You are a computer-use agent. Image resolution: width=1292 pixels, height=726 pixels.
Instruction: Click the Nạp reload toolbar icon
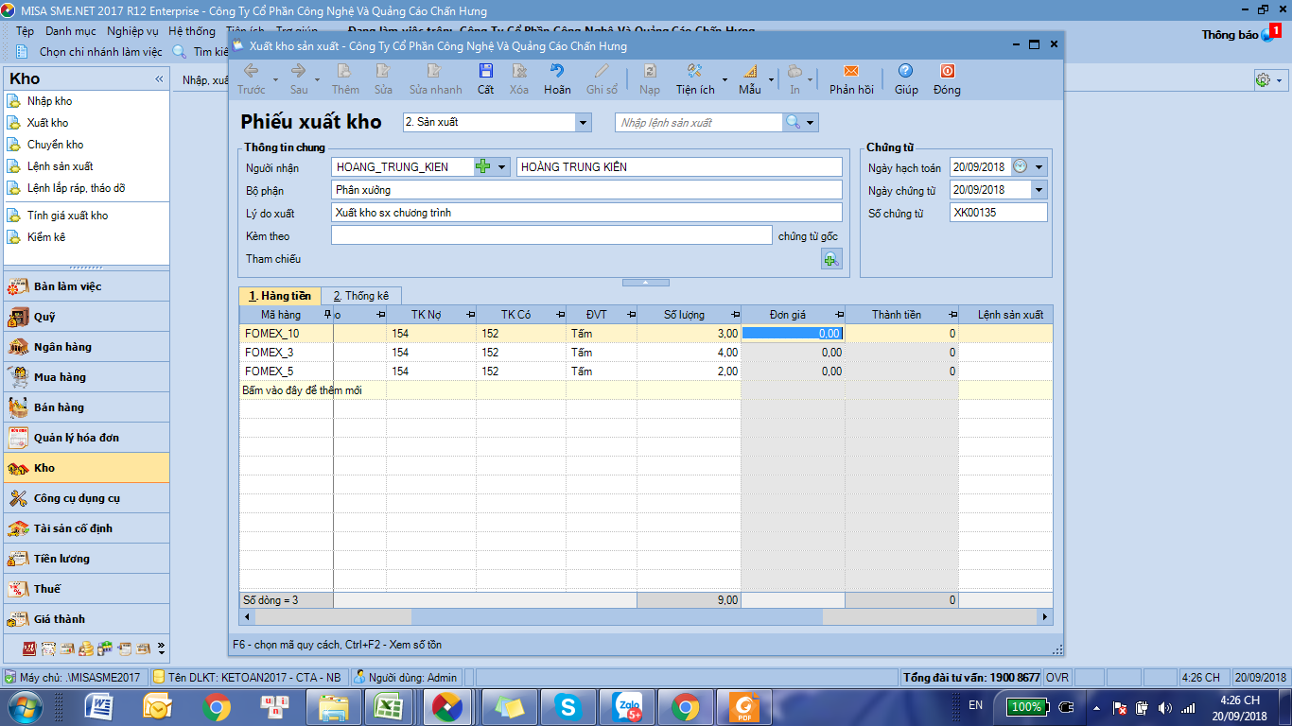[x=650, y=71]
